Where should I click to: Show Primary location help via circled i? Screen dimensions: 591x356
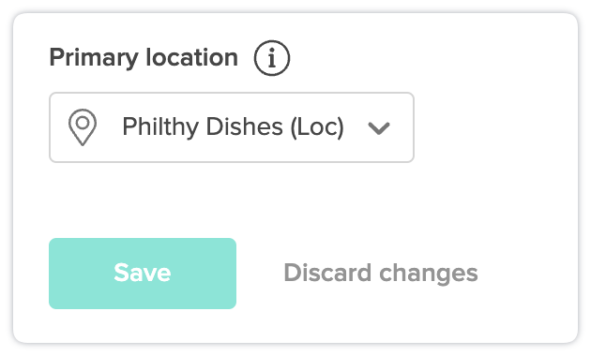pos(272,58)
